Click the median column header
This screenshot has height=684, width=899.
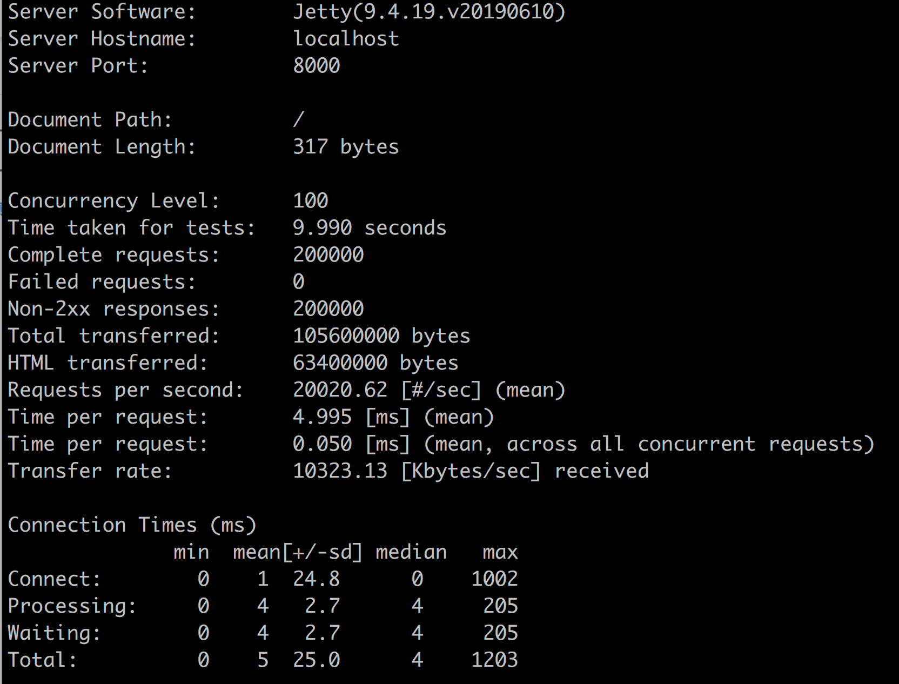coord(411,552)
